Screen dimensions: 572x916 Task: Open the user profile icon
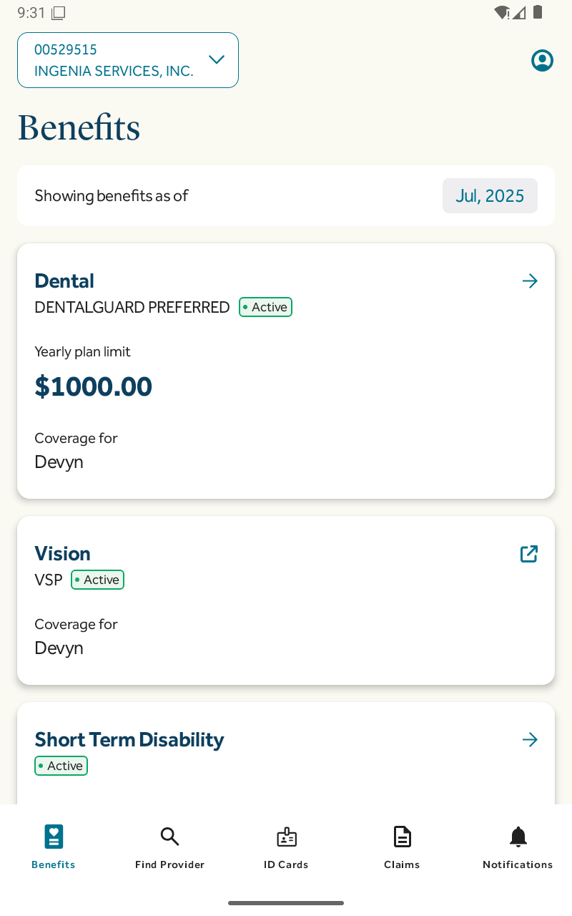click(x=542, y=61)
